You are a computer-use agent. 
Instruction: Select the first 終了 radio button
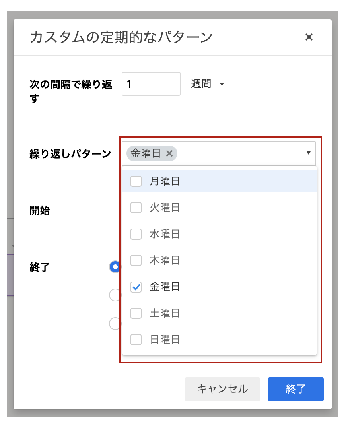(x=115, y=267)
